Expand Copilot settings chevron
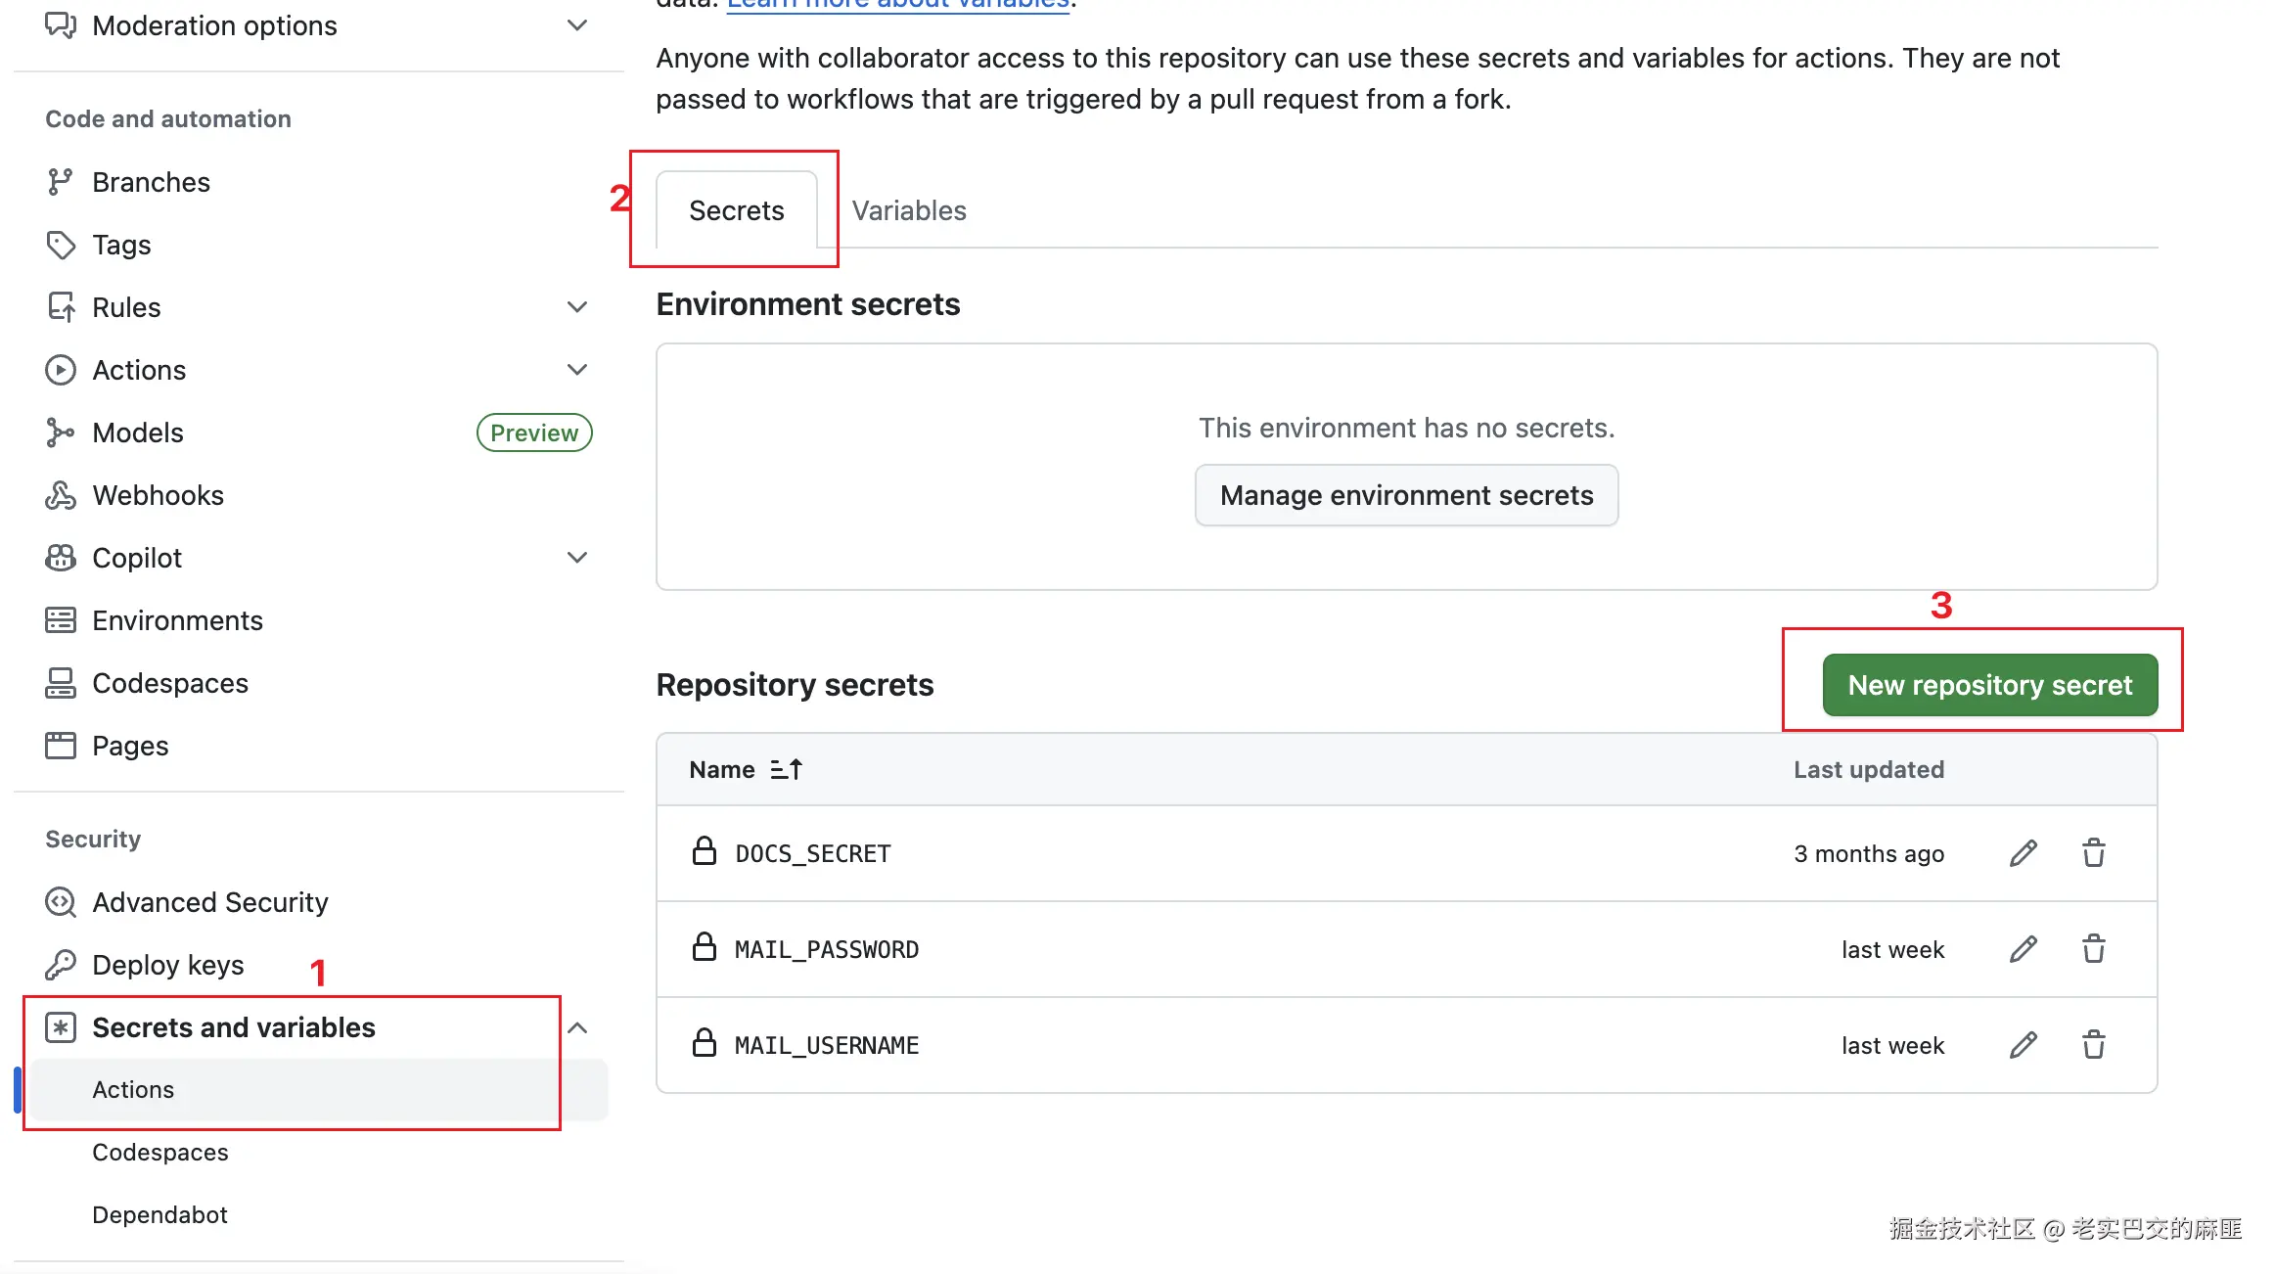 [x=577, y=558]
